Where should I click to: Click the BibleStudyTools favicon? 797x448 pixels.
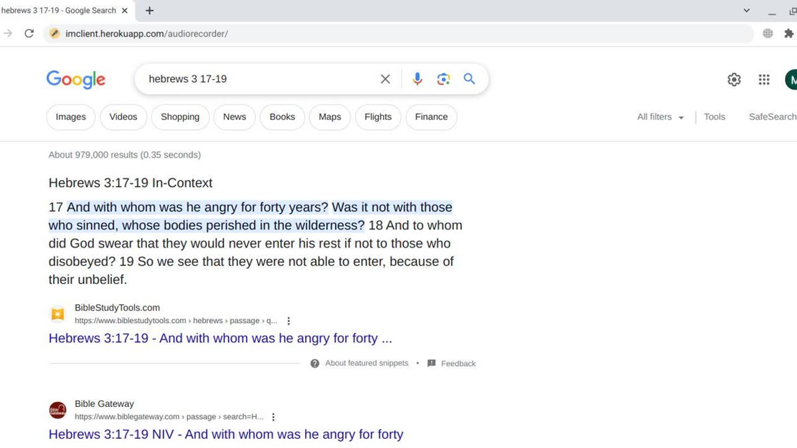coord(57,314)
